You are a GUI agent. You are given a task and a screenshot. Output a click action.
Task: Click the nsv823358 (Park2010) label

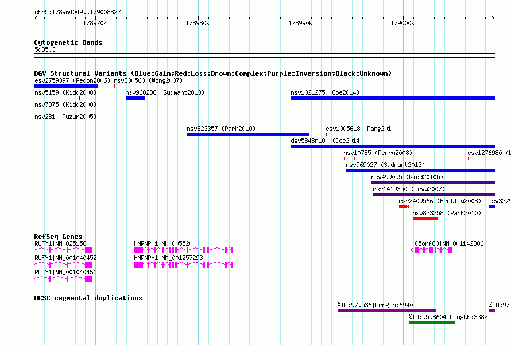[447, 213]
